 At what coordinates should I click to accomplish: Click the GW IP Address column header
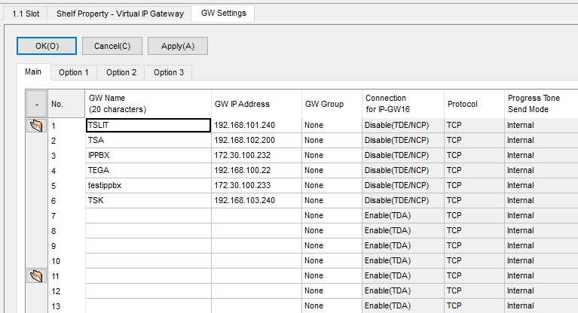(x=256, y=104)
